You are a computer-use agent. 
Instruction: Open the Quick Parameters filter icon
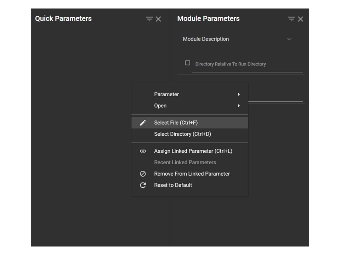(x=149, y=19)
